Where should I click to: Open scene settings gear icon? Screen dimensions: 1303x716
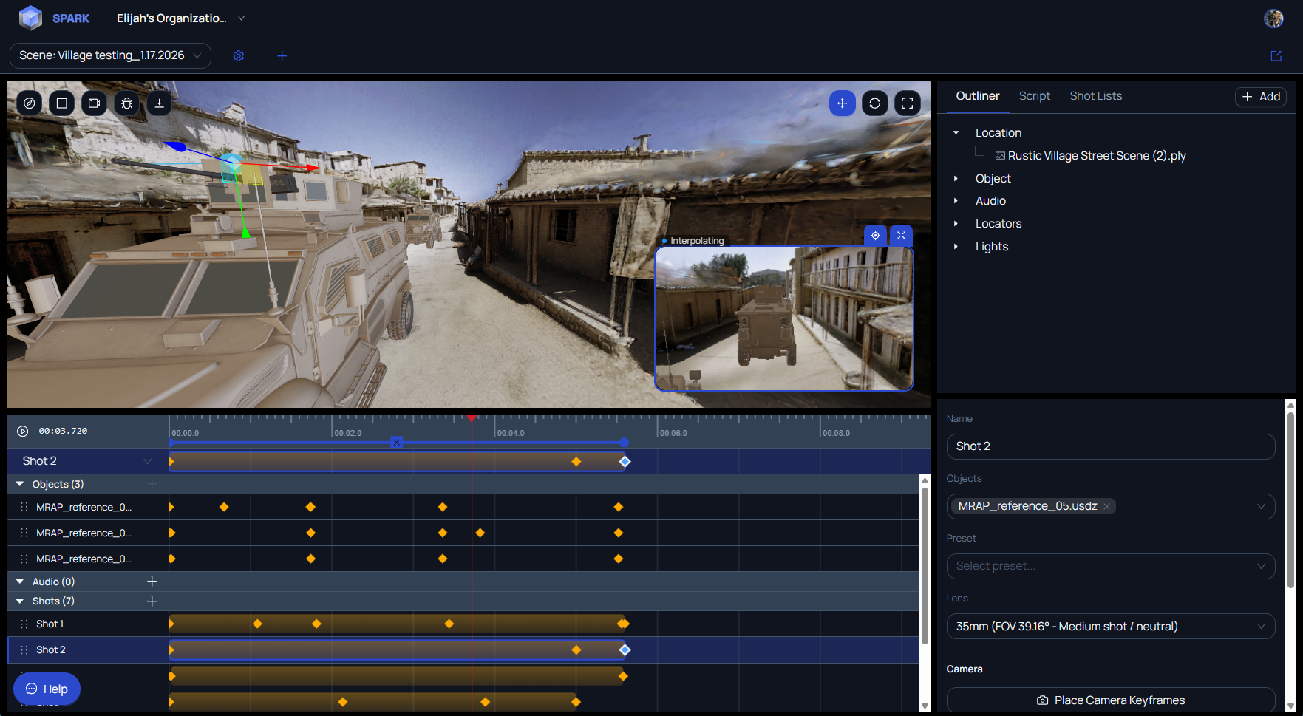pyautogui.click(x=239, y=56)
